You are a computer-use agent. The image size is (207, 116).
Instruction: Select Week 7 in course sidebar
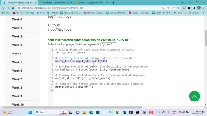pos(17,79)
